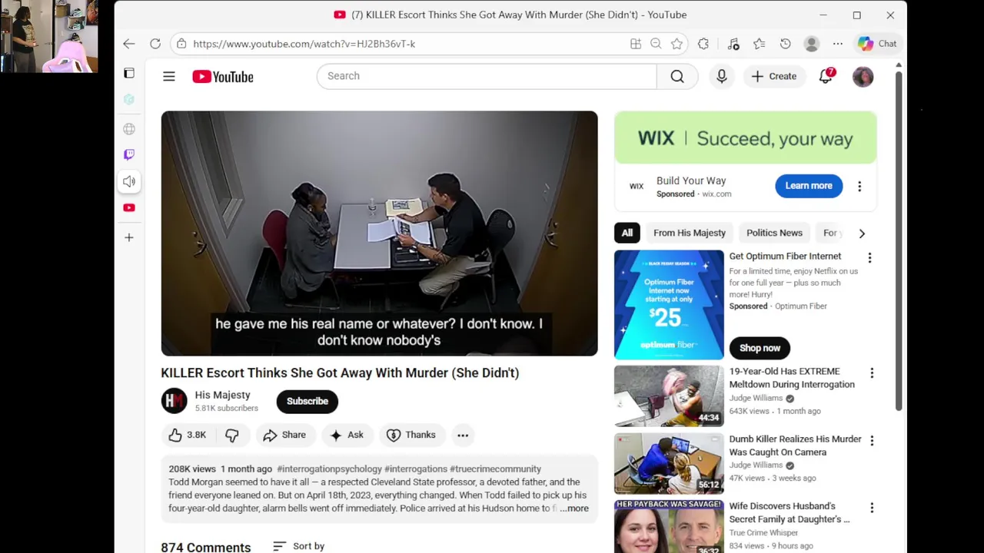Screen dimensions: 984x553
Task: Open browser settings and more menu
Action: pos(838,44)
